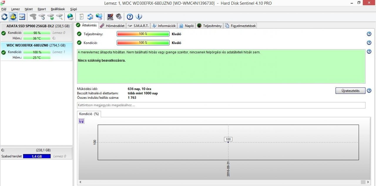Switch to the Hőmérséklet tab

[112, 26]
